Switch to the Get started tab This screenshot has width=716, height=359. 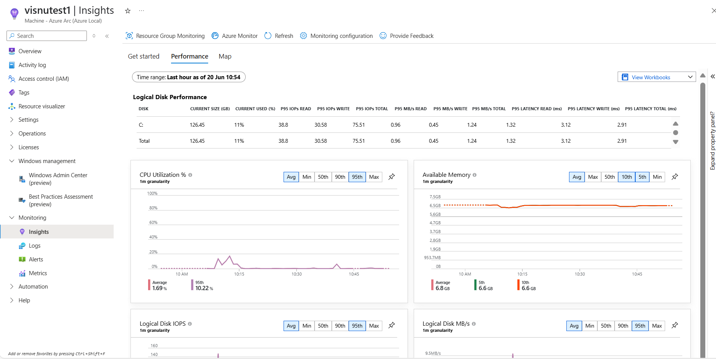144,56
